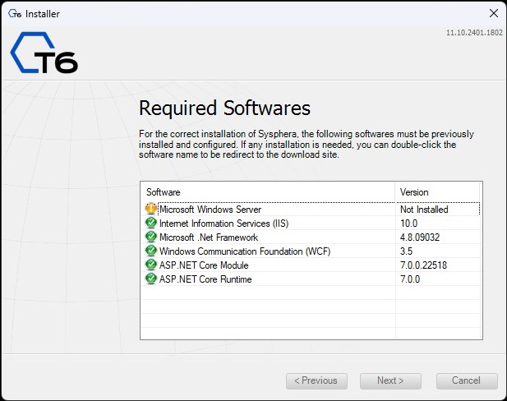Screen dimensions: 507x401
Task: Sort by the Version column header
Action: tap(437, 192)
